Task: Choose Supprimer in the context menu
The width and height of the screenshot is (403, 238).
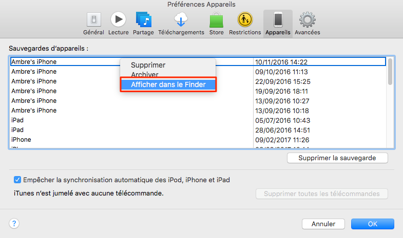Action: coord(148,66)
